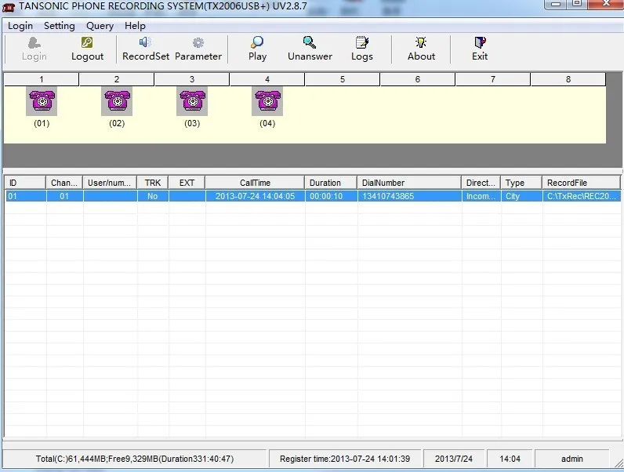Sort by the Duration column header
This screenshot has height=472, width=624.
[331, 183]
